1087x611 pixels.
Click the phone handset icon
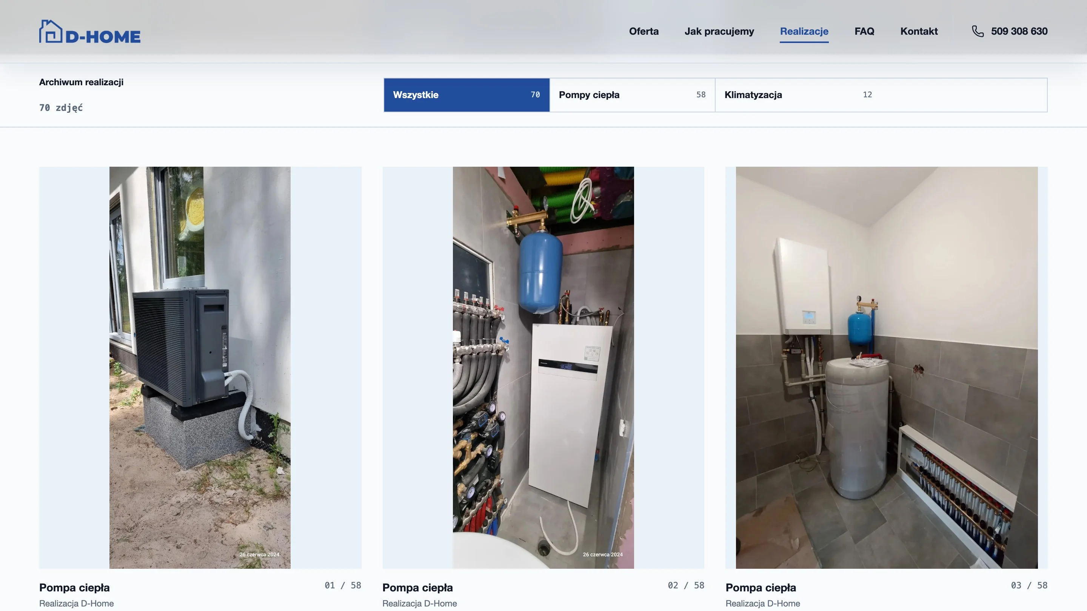click(x=978, y=31)
